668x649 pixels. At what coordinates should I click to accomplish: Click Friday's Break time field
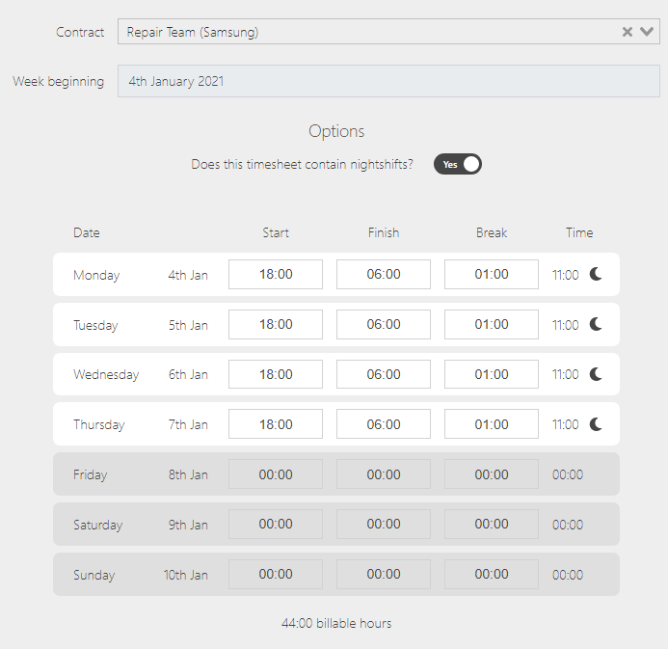click(492, 473)
